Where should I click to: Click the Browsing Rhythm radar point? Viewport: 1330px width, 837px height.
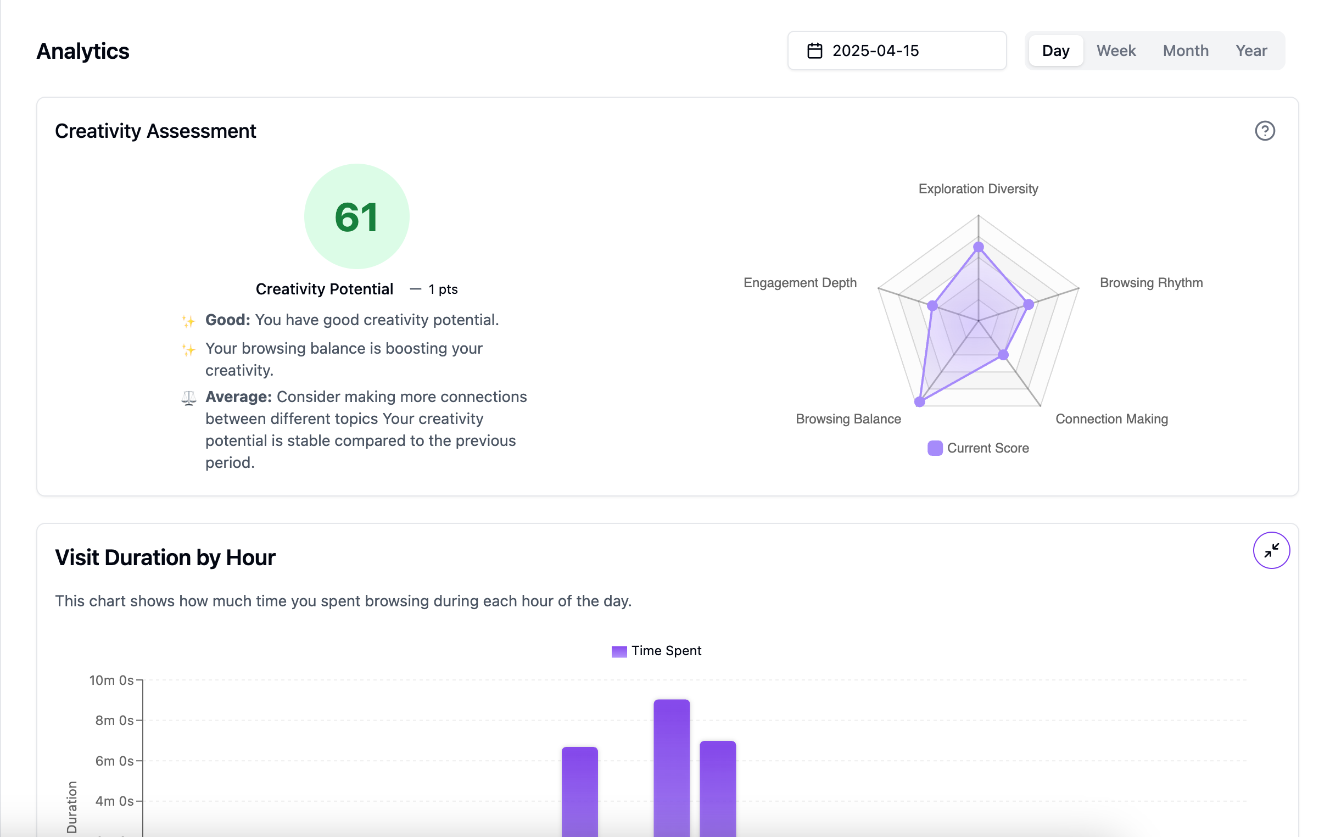[1029, 304]
